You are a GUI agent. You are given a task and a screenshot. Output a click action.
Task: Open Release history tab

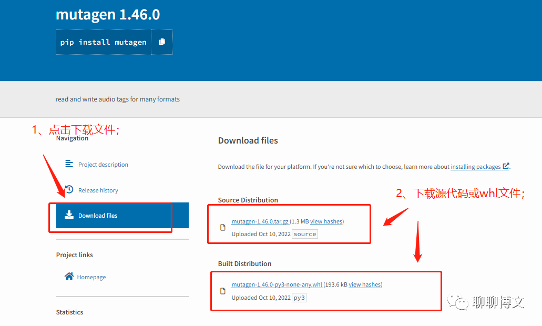coord(98,190)
